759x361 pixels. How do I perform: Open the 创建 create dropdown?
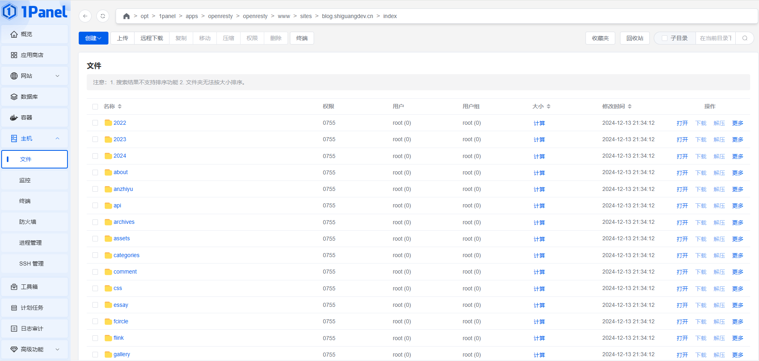click(x=94, y=38)
